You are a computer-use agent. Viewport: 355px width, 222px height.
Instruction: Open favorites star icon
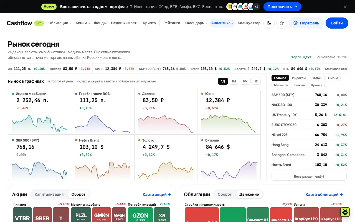(x=282, y=23)
